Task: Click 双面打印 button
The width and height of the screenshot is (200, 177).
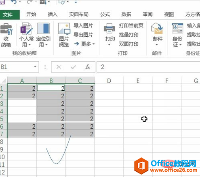Action: pos(129,44)
